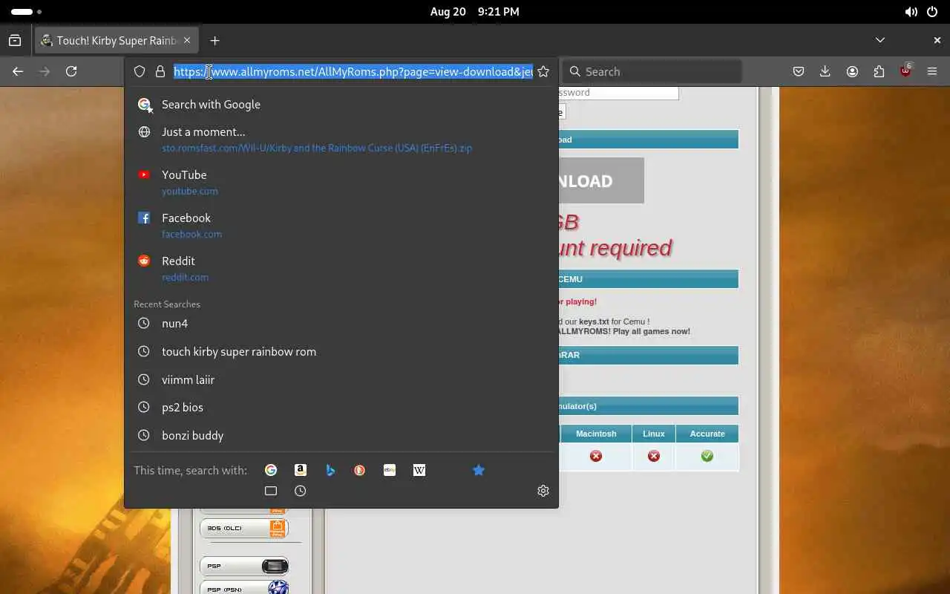Select PSP console button in sidebar
Image resolution: width=950 pixels, height=594 pixels.
tap(244, 566)
